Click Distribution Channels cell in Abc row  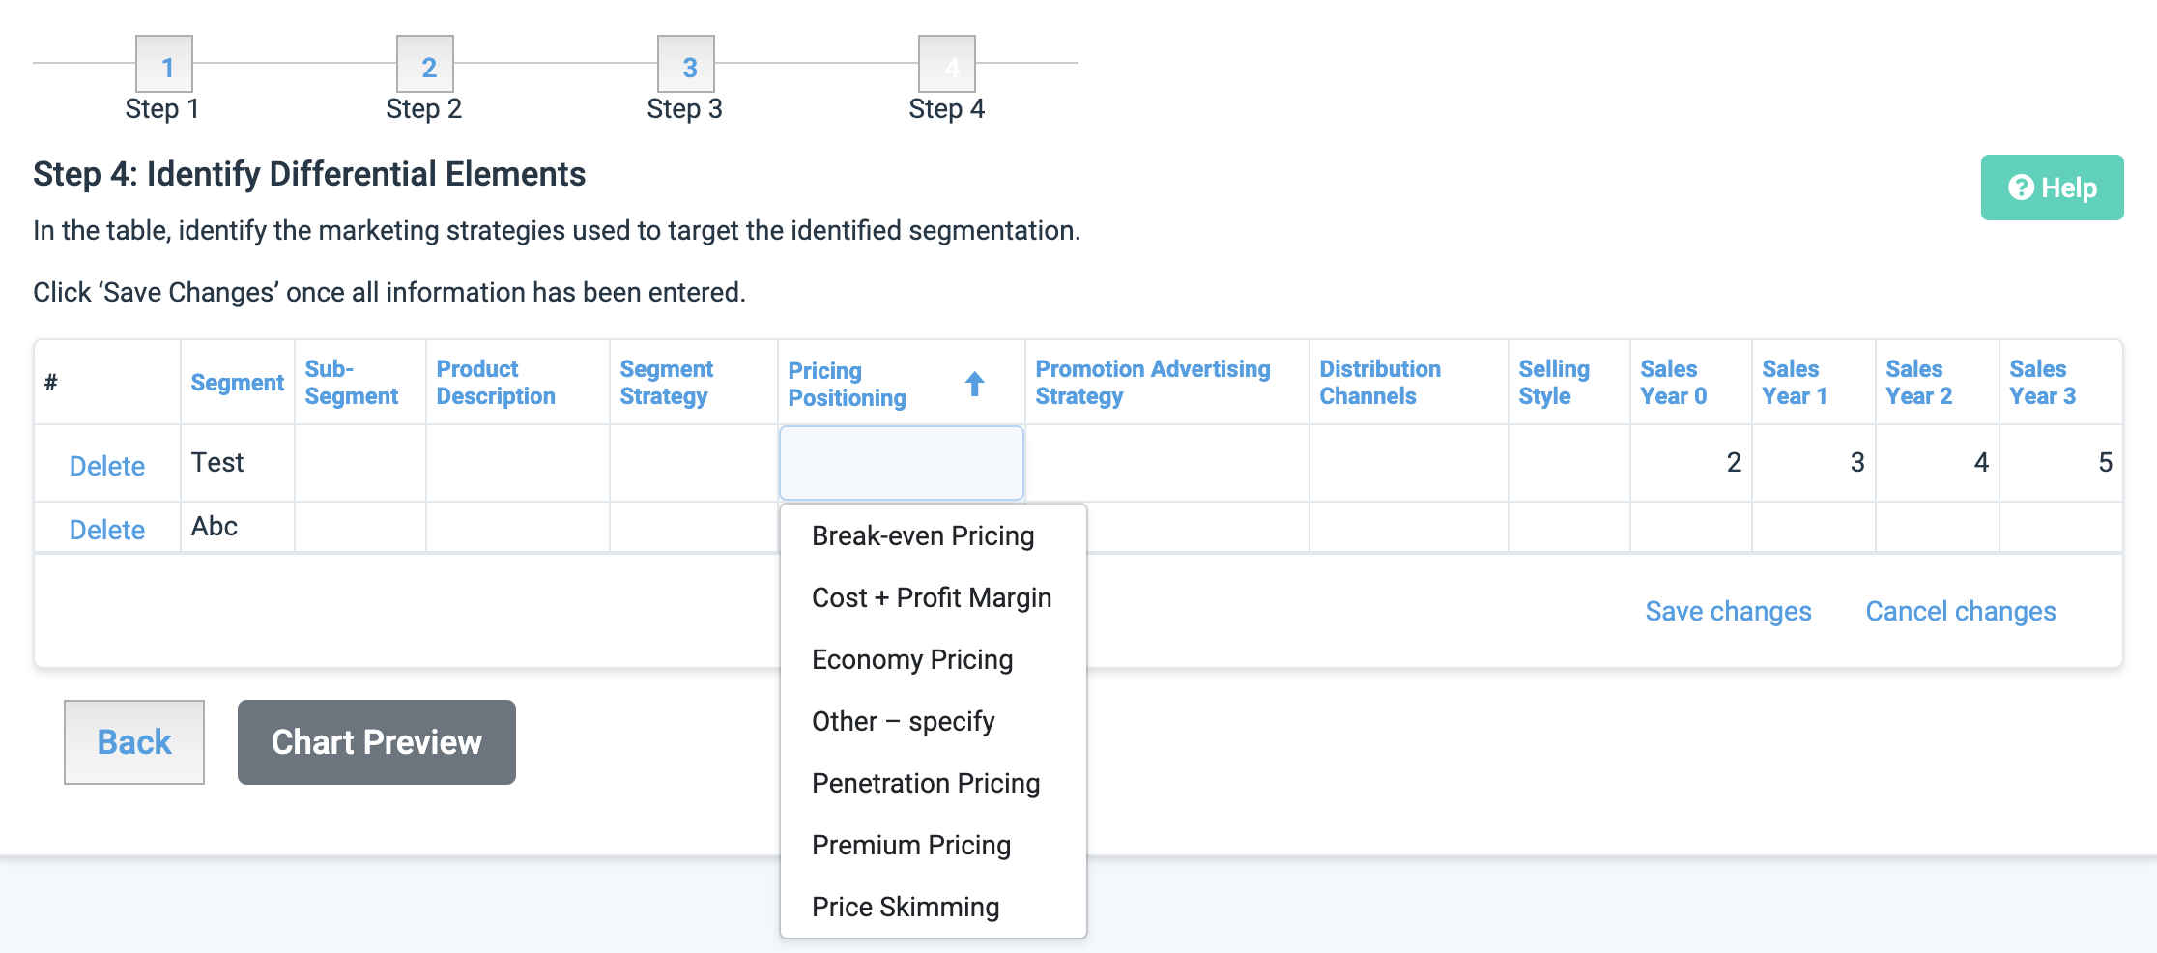1409,527
